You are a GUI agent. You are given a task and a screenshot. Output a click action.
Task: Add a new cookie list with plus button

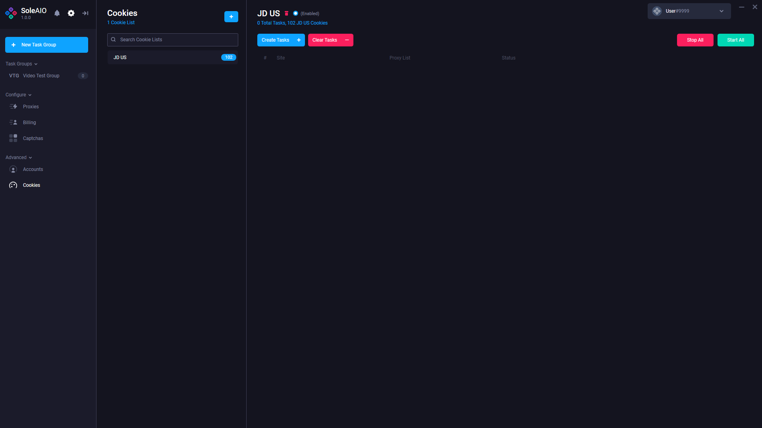231,17
